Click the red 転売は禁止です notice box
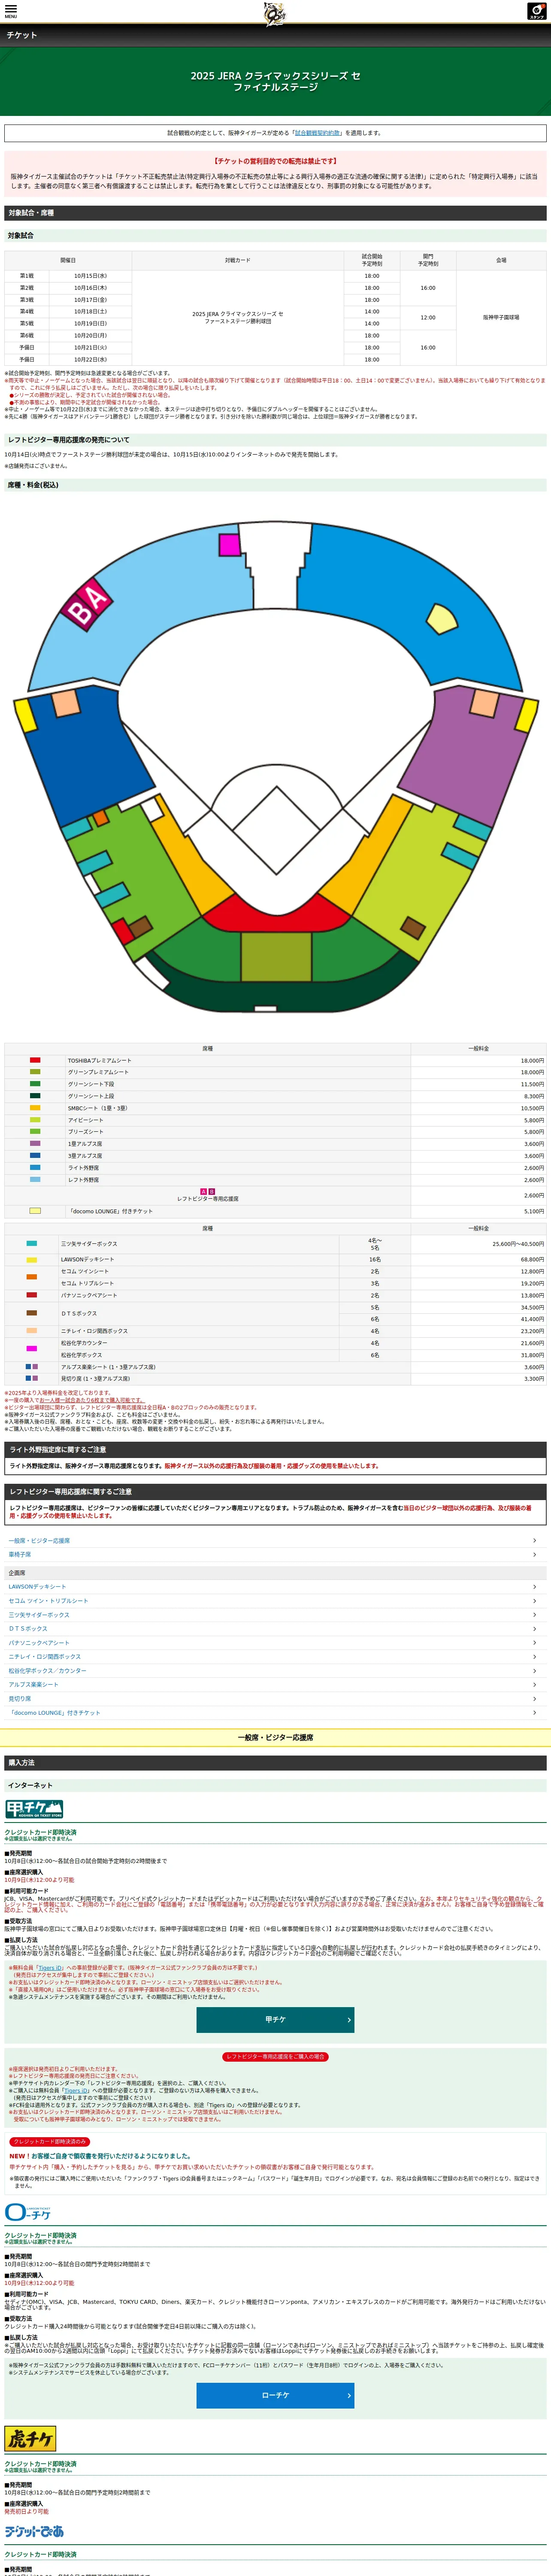The height and width of the screenshot is (2576, 551). pos(275,173)
